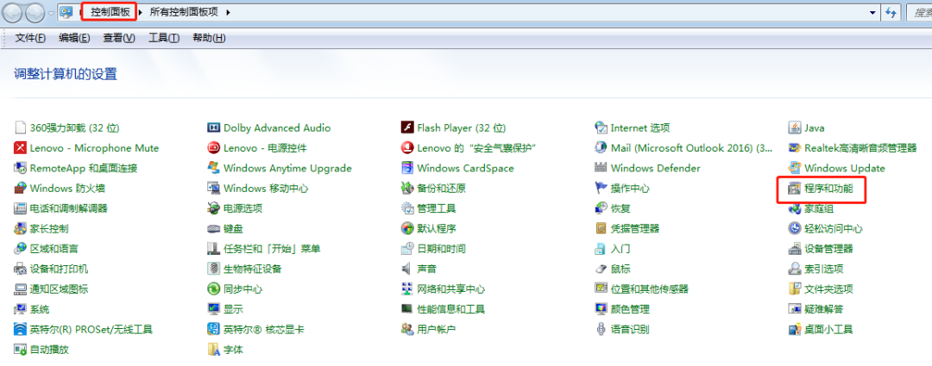Open the 查看(V) menu
Screen dimensions: 932x366
(119, 38)
